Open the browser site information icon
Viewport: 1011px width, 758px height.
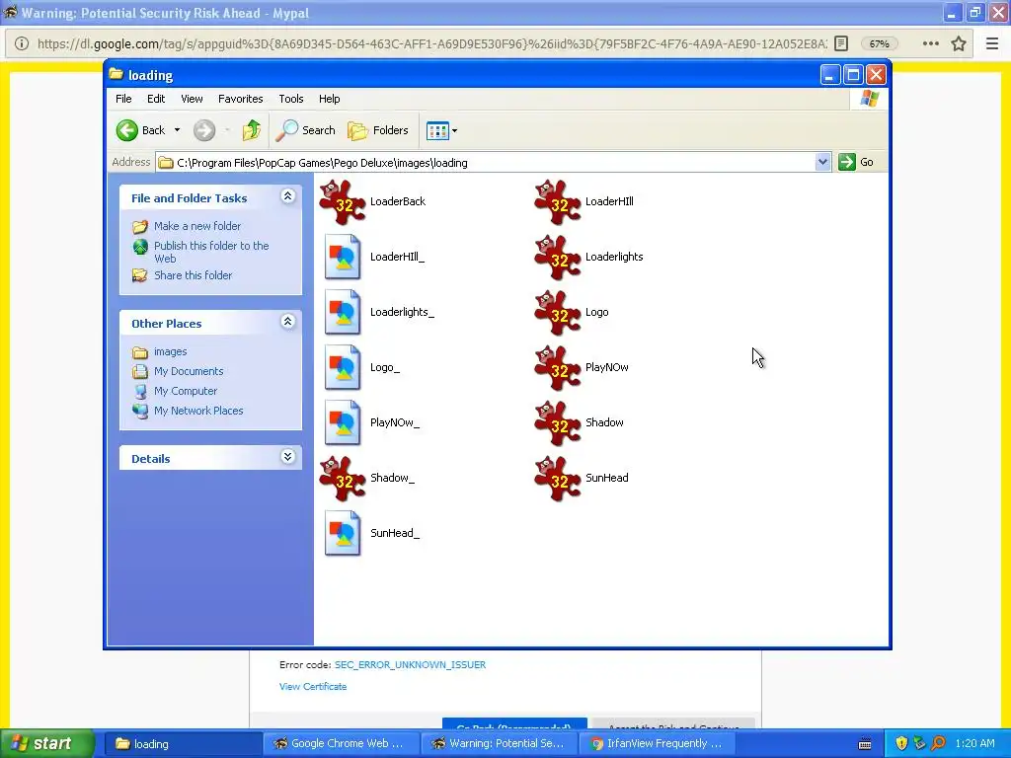point(22,43)
